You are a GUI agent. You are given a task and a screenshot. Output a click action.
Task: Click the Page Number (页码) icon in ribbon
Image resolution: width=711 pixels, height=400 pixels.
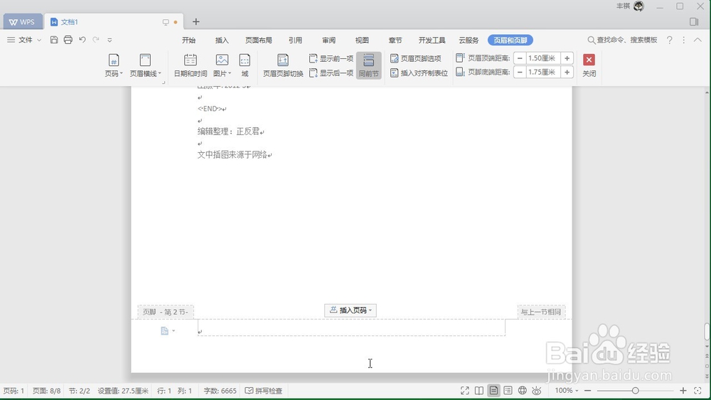[113, 60]
